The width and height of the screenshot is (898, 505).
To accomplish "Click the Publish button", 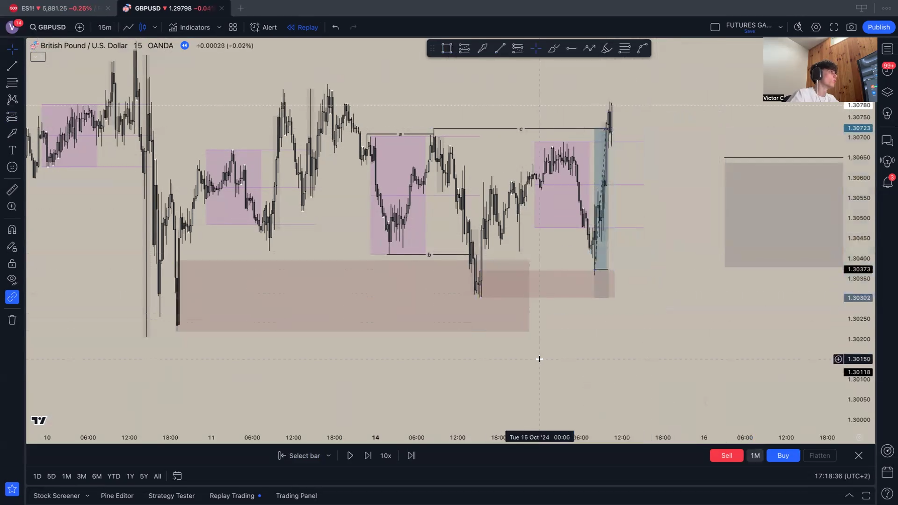I will point(878,27).
